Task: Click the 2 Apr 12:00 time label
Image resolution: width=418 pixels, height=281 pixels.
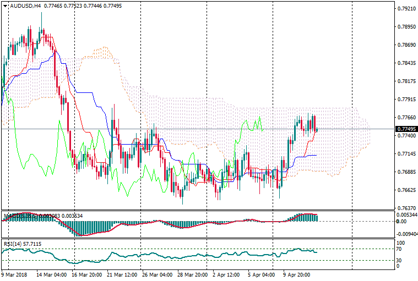Action: 225,274
